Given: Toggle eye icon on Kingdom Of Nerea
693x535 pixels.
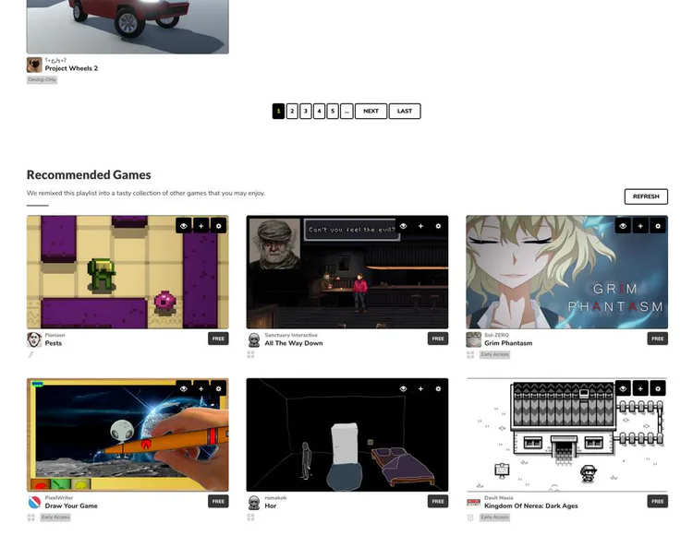Looking at the screenshot, I should pos(623,388).
